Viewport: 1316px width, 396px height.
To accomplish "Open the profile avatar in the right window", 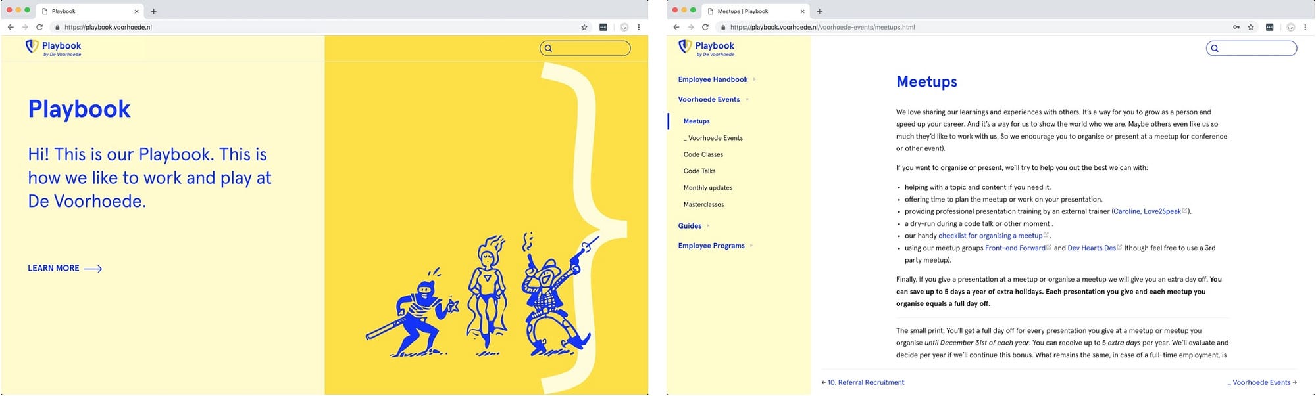I will pyautogui.click(x=1291, y=27).
